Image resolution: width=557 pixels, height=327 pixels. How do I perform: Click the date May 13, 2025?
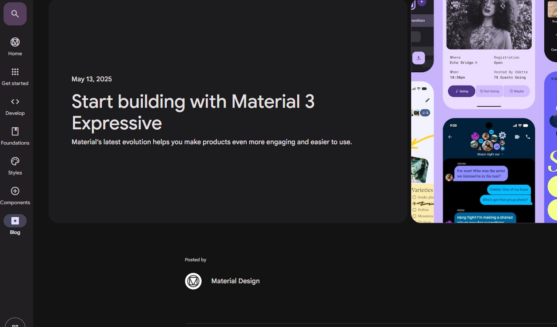(x=92, y=79)
